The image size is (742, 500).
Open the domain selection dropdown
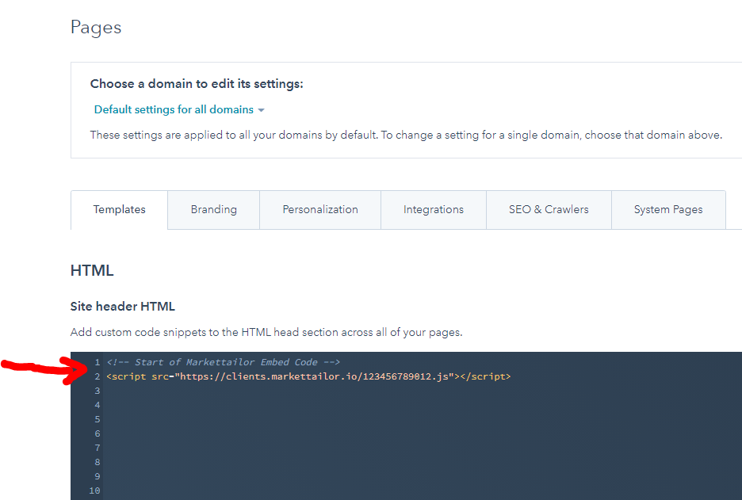tap(178, 109)
